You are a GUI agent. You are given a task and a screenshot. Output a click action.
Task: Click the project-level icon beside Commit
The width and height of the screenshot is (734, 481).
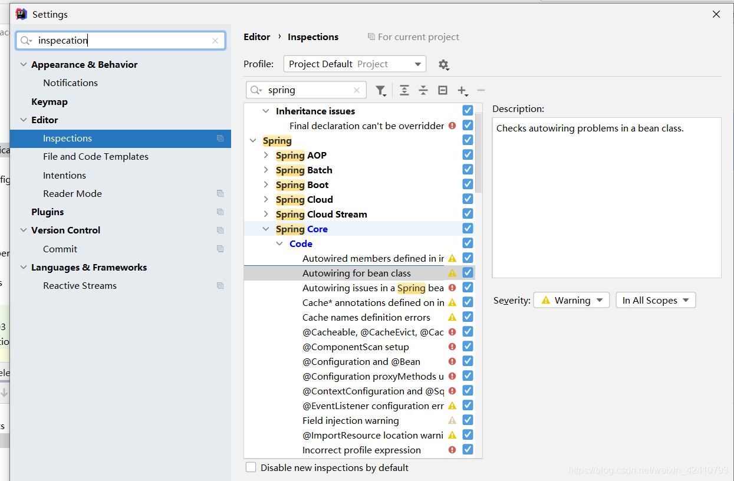[x=220, y=249]
